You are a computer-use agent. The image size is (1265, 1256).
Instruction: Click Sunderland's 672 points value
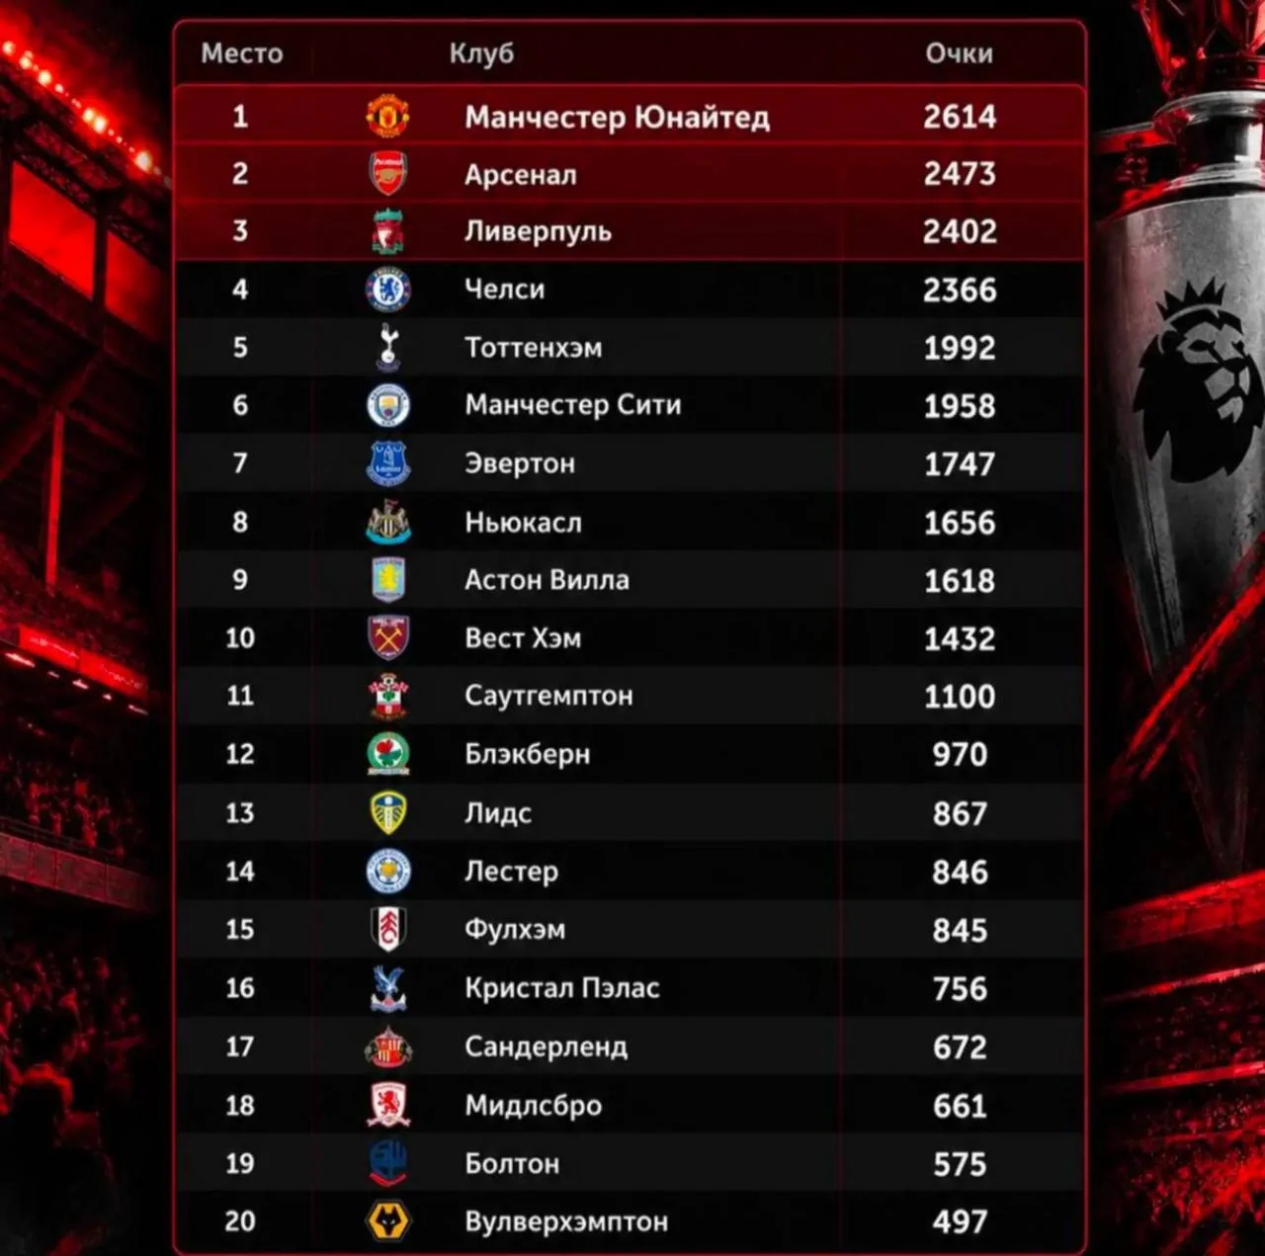[x=960, y=1047]
